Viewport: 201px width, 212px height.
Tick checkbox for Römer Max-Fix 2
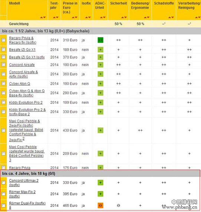pos(3,194)
